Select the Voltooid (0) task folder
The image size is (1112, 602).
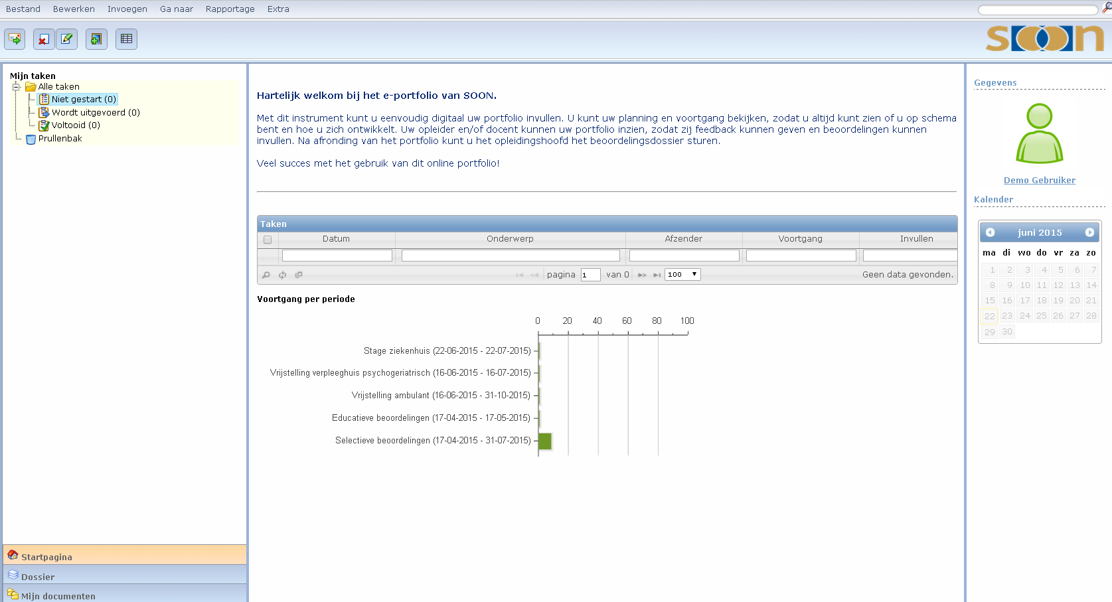pos(76,125)
